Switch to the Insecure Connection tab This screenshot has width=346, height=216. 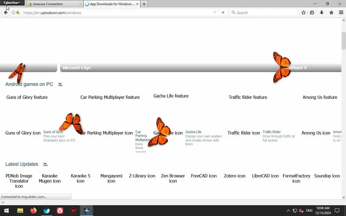pyautogui.click(x=55, y=4)
